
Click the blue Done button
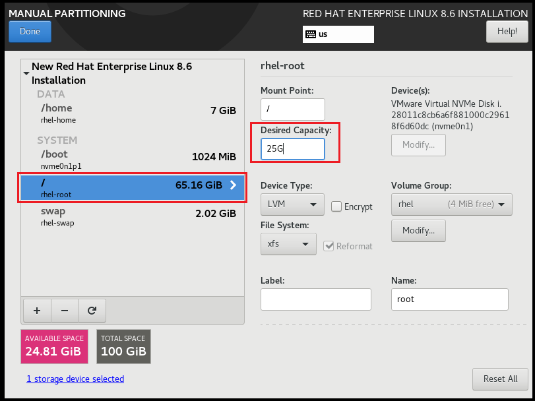coord(30,32)
